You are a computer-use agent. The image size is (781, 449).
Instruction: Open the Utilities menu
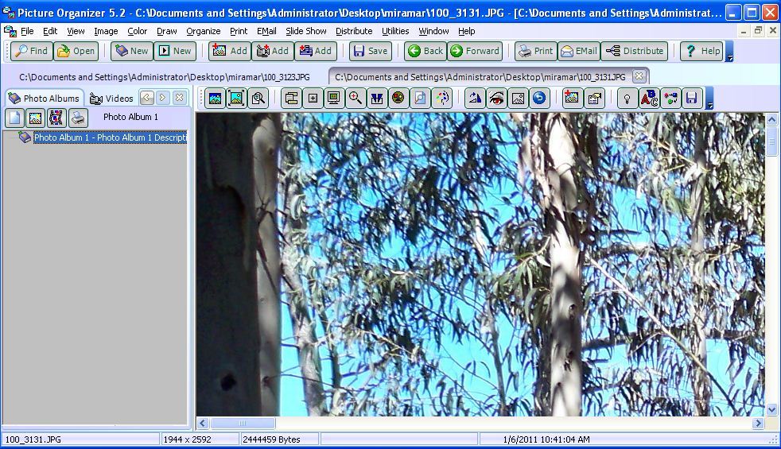(395, 31)
